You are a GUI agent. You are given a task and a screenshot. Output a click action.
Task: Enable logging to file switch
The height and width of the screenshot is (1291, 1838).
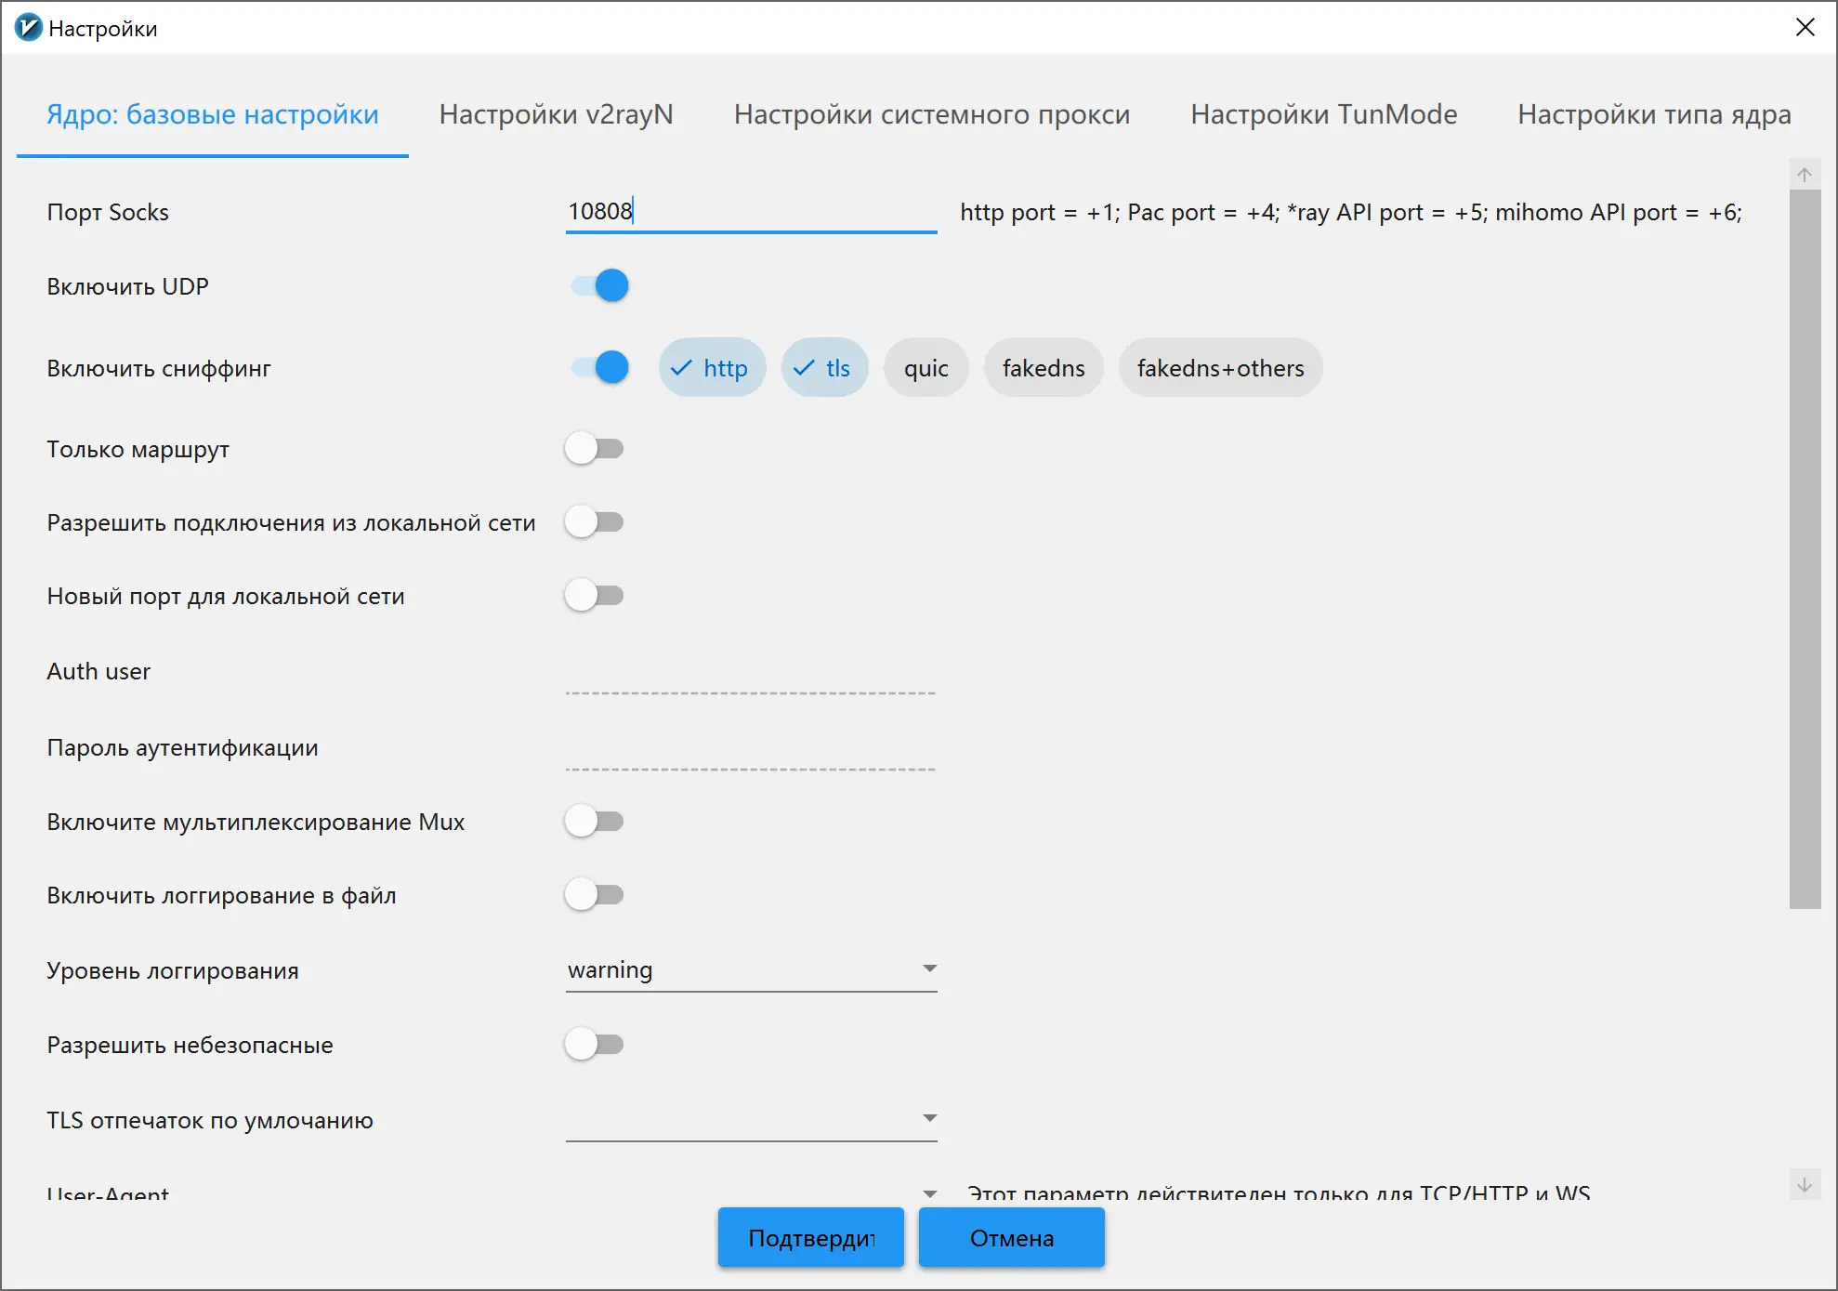pos(595,895)
